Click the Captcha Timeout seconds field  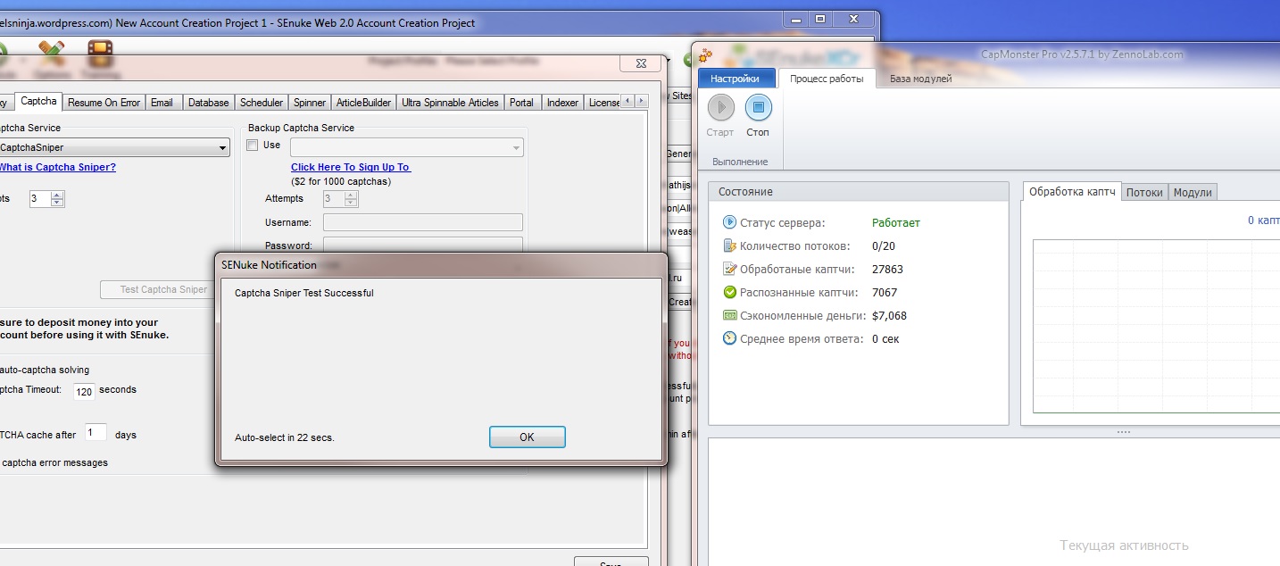tap(84, 391)
